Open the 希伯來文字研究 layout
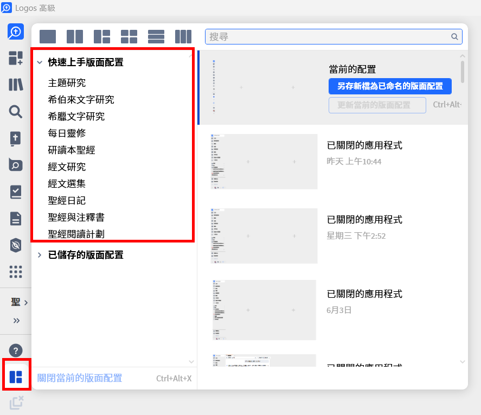This screenshot has width=481, height=415. [81, 99]
